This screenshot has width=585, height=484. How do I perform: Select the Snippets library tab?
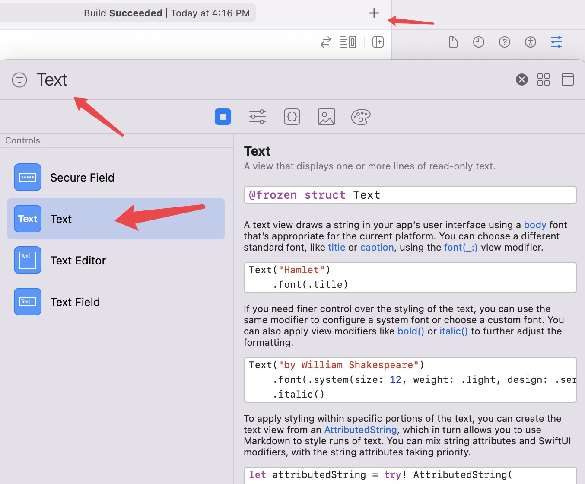292,117
